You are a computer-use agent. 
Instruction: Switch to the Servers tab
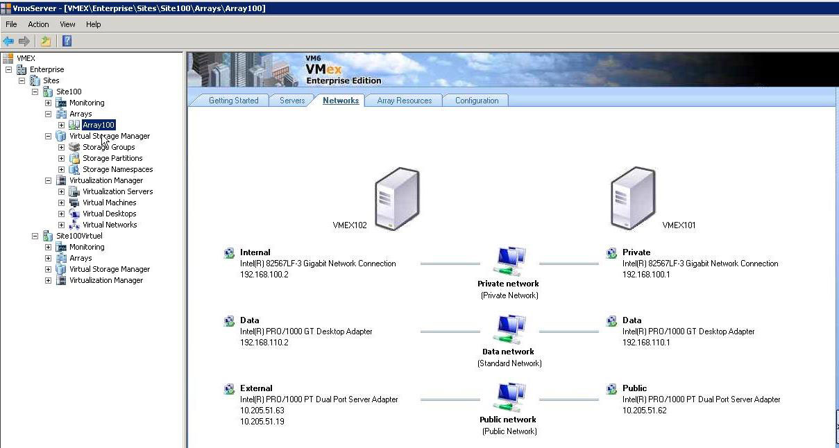[292, 101]
